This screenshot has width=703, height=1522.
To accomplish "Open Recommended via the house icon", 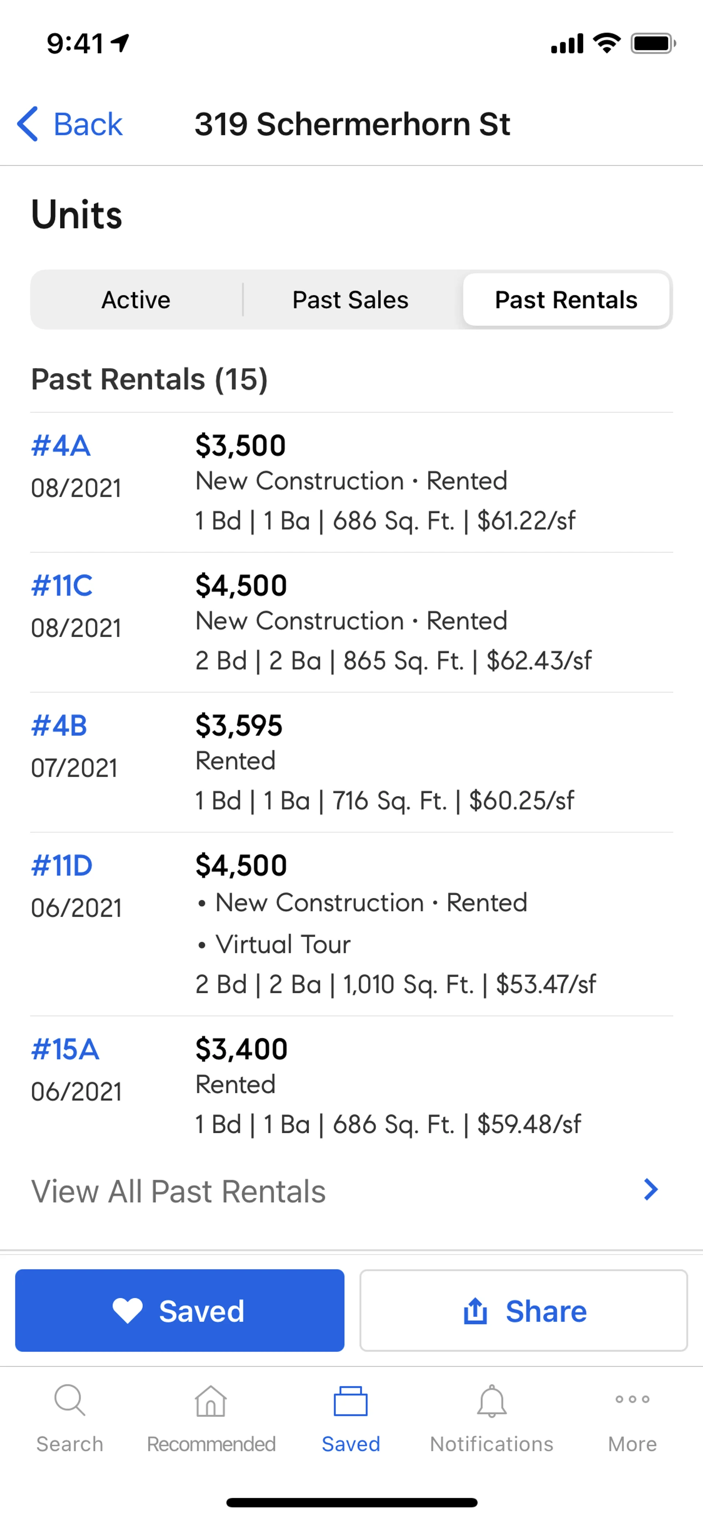I will 211,1402.
